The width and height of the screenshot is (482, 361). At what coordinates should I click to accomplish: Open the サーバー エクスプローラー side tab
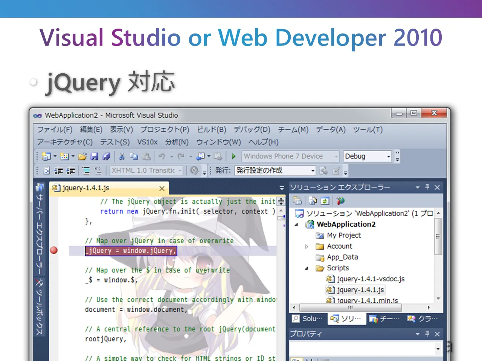40,228
